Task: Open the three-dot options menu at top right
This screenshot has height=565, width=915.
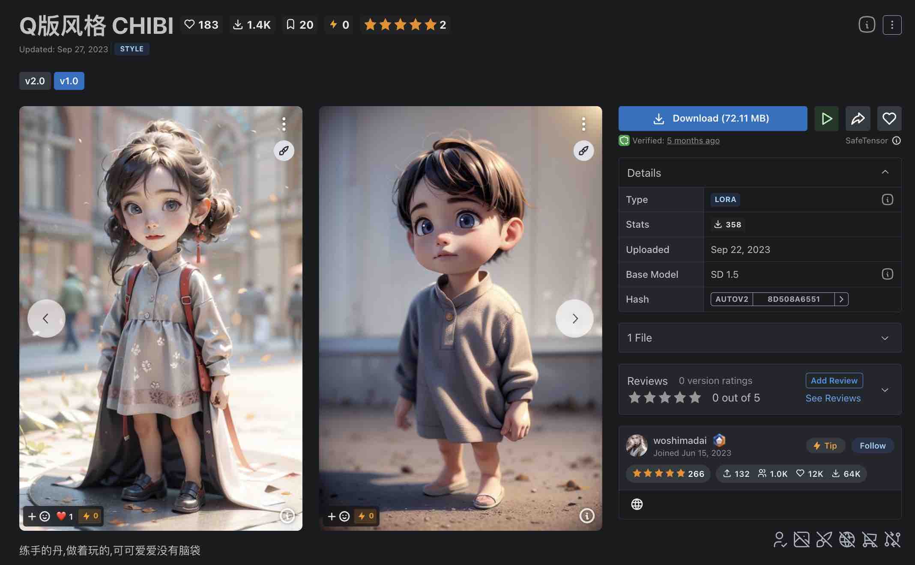Action: [x=892, y=25]
